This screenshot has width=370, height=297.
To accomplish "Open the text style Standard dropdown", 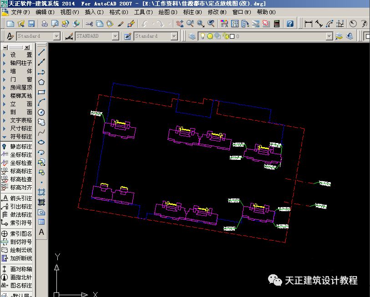I will click(56, 36).
